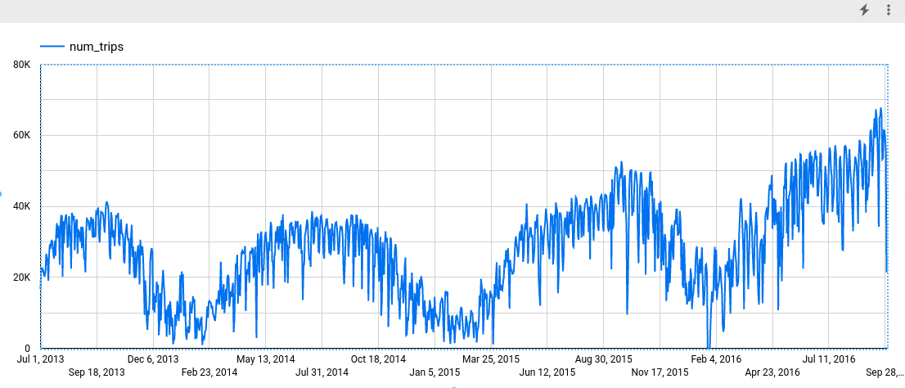Click the Dec 6, 2013 axis label
The height and width of the screenshot is (388, 905).
click(153, 359)
